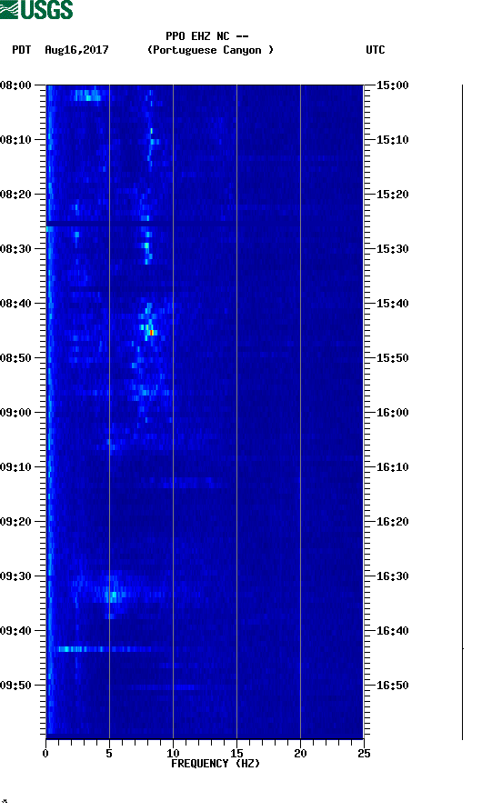Click the '(Portuguese Canyon )' label
Image resolution: width=502 pixels, height=811 pixels.
(x=211, y=50)
